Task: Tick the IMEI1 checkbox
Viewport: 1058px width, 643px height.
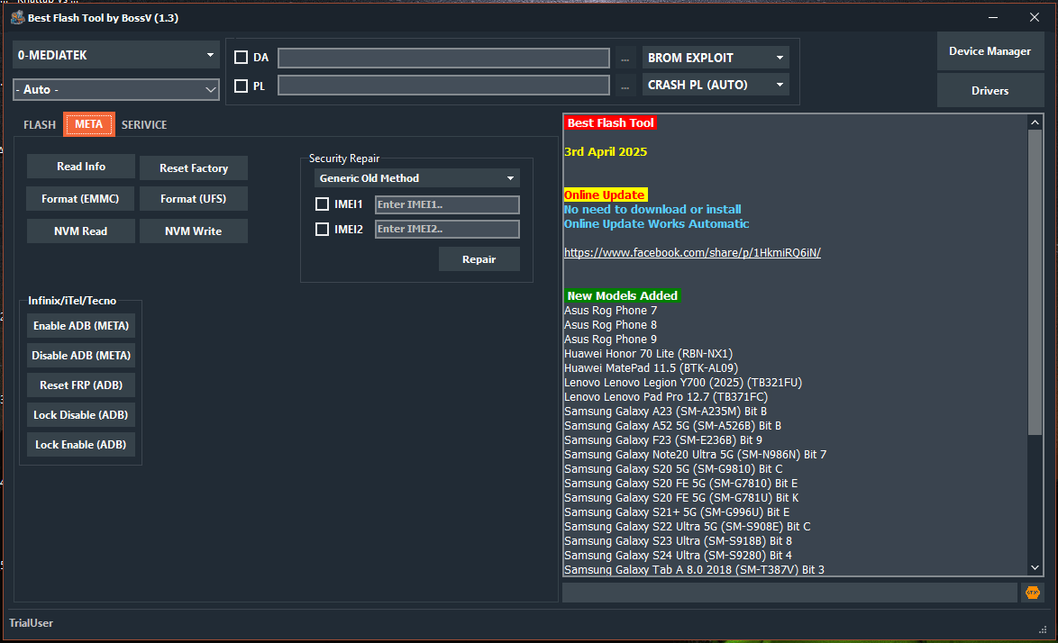Action: [323, 204]
